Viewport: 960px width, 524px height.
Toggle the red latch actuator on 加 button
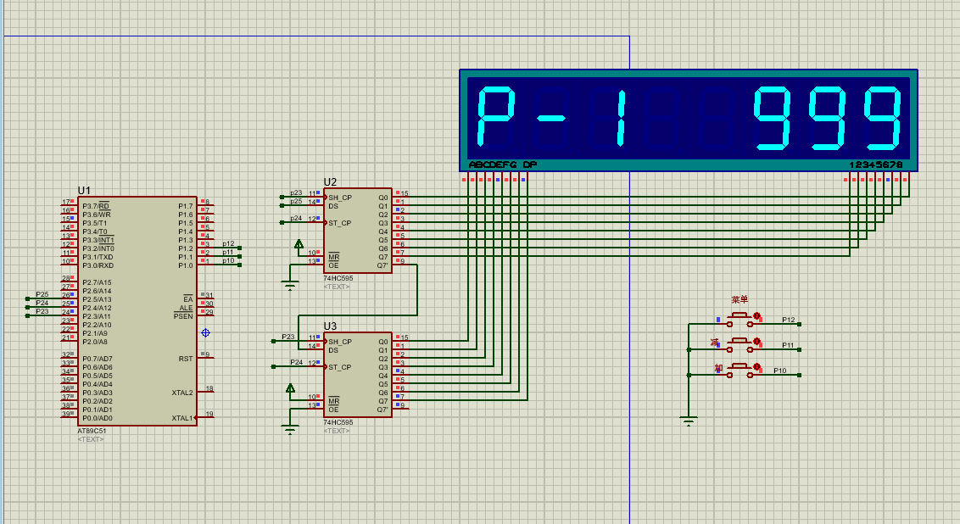[757, 368]
